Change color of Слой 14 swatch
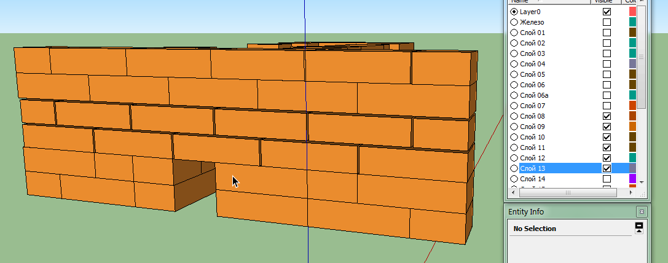Screen dimensions: 668x263 [632, 179]
